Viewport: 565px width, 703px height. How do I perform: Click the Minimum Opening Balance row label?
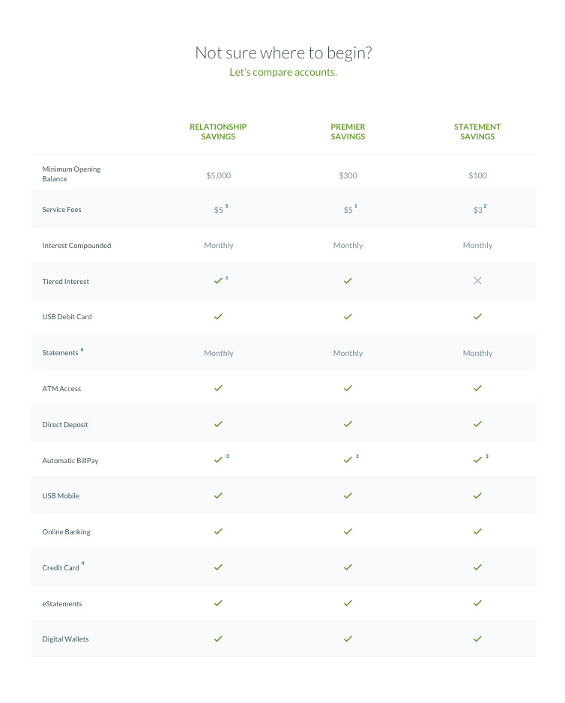click(71, 174)
